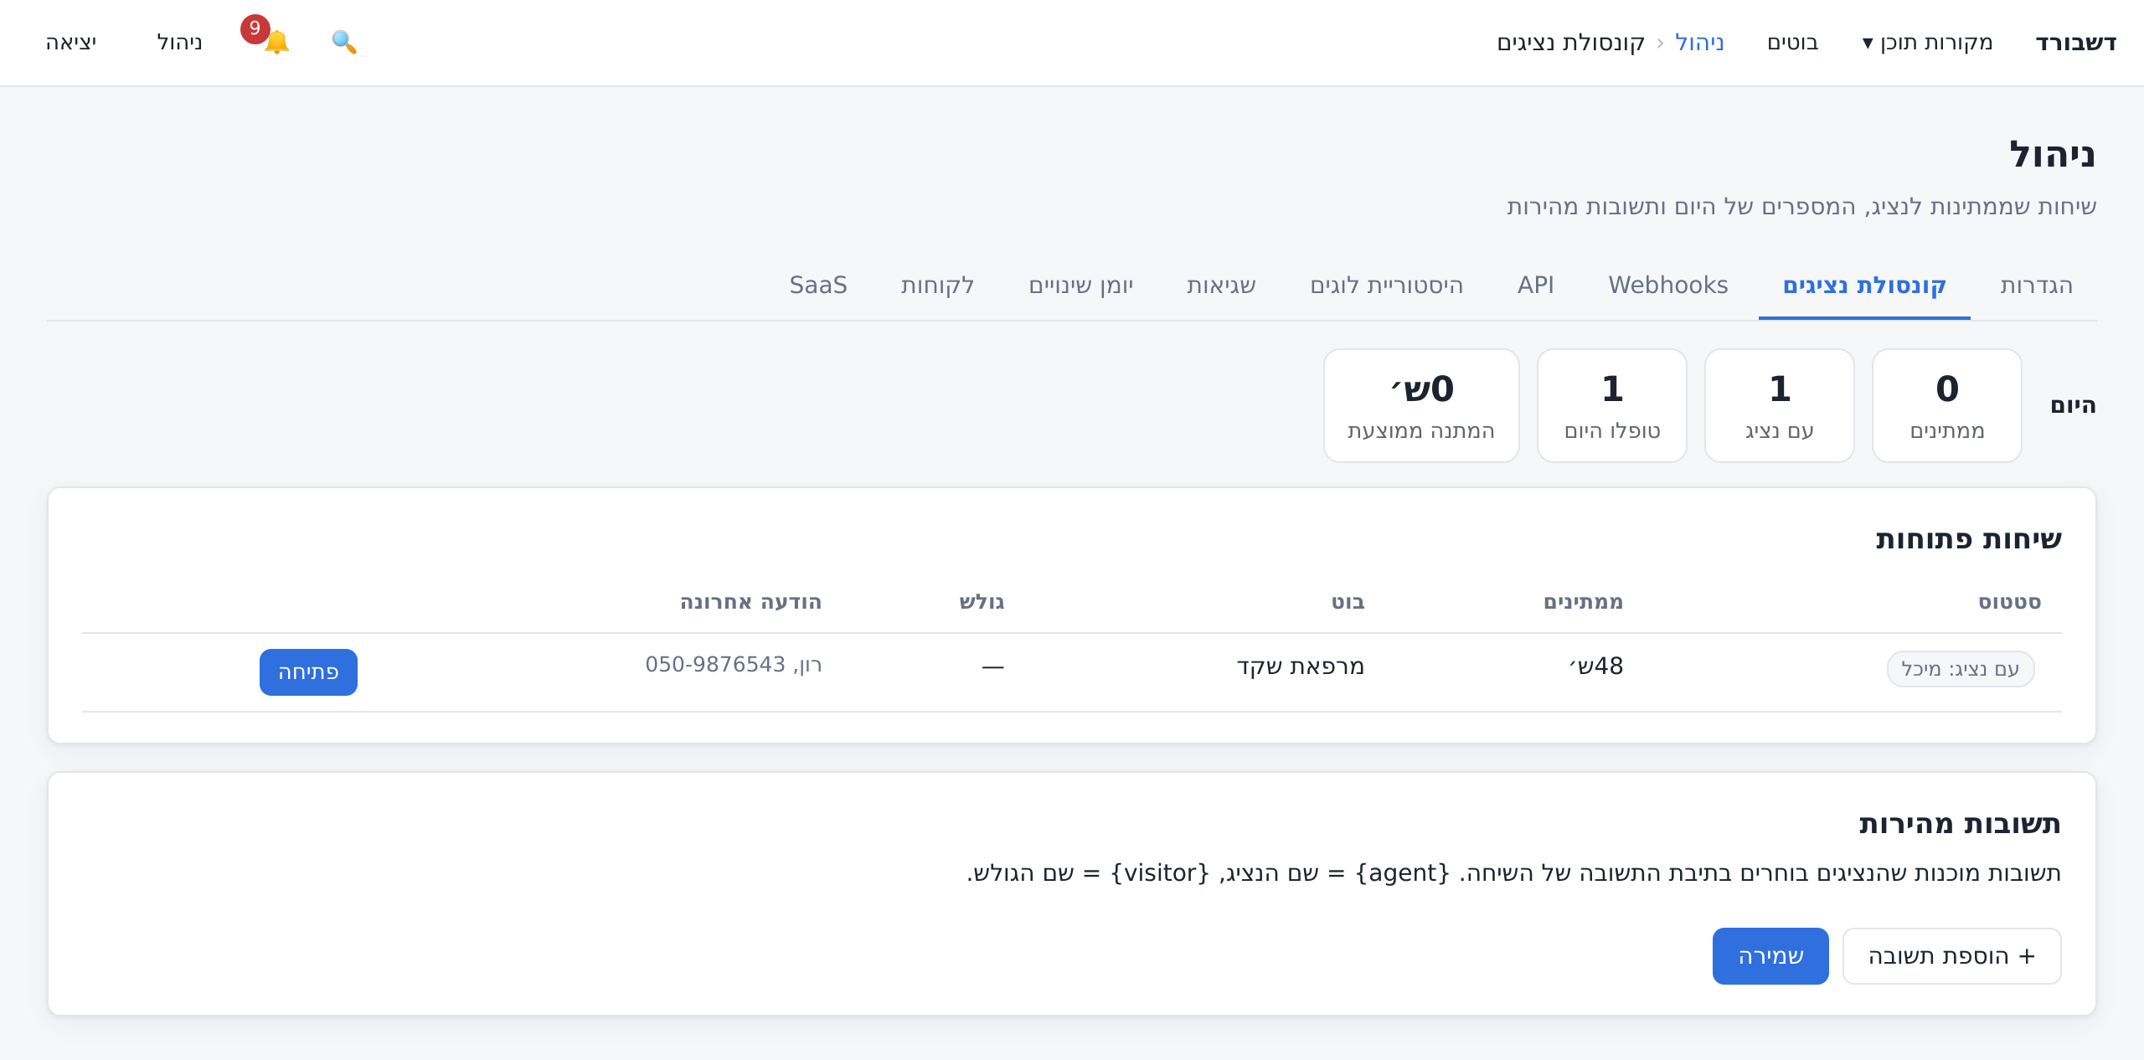Click the עם נציג: מיכל status badge
The height and width of the screenshot is (1060, 2144).
coord(1961,669)
